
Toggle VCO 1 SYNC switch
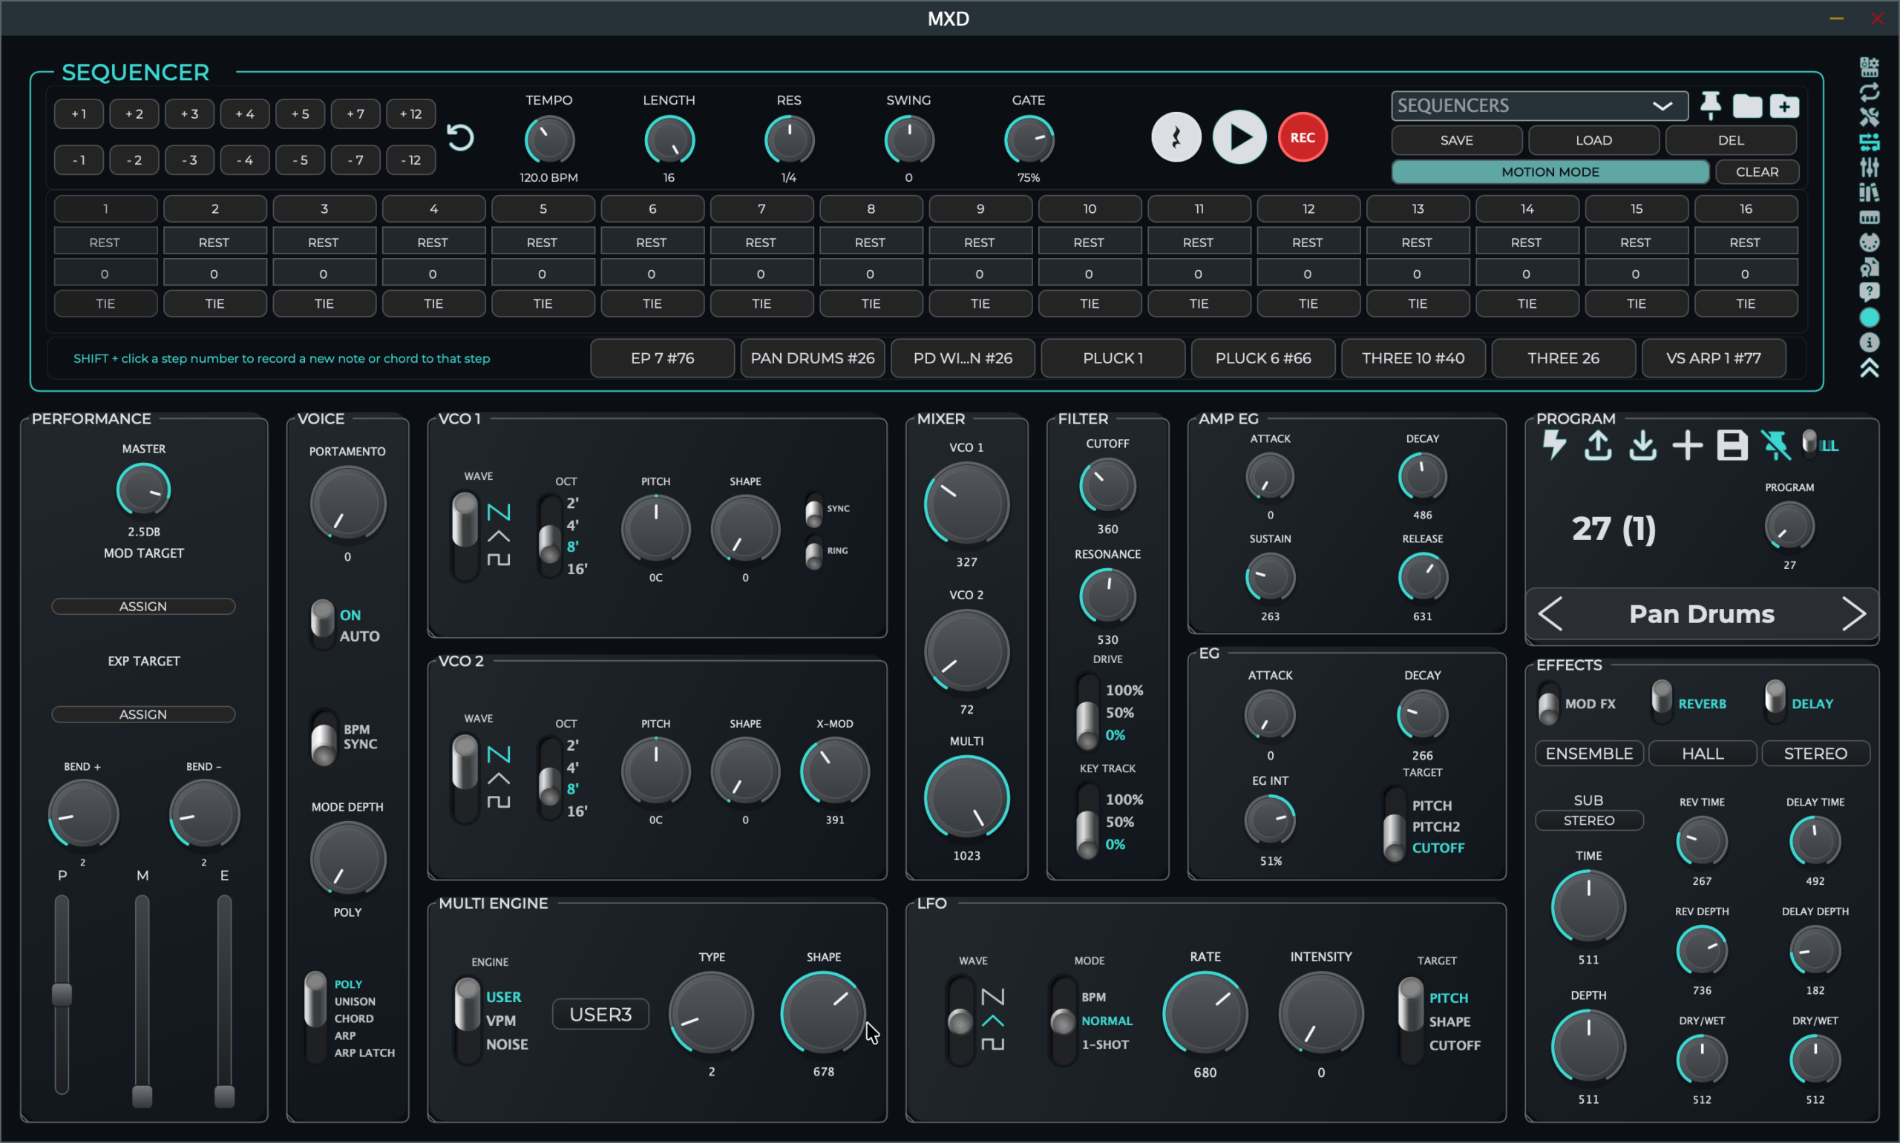click(x=813, y=510)
